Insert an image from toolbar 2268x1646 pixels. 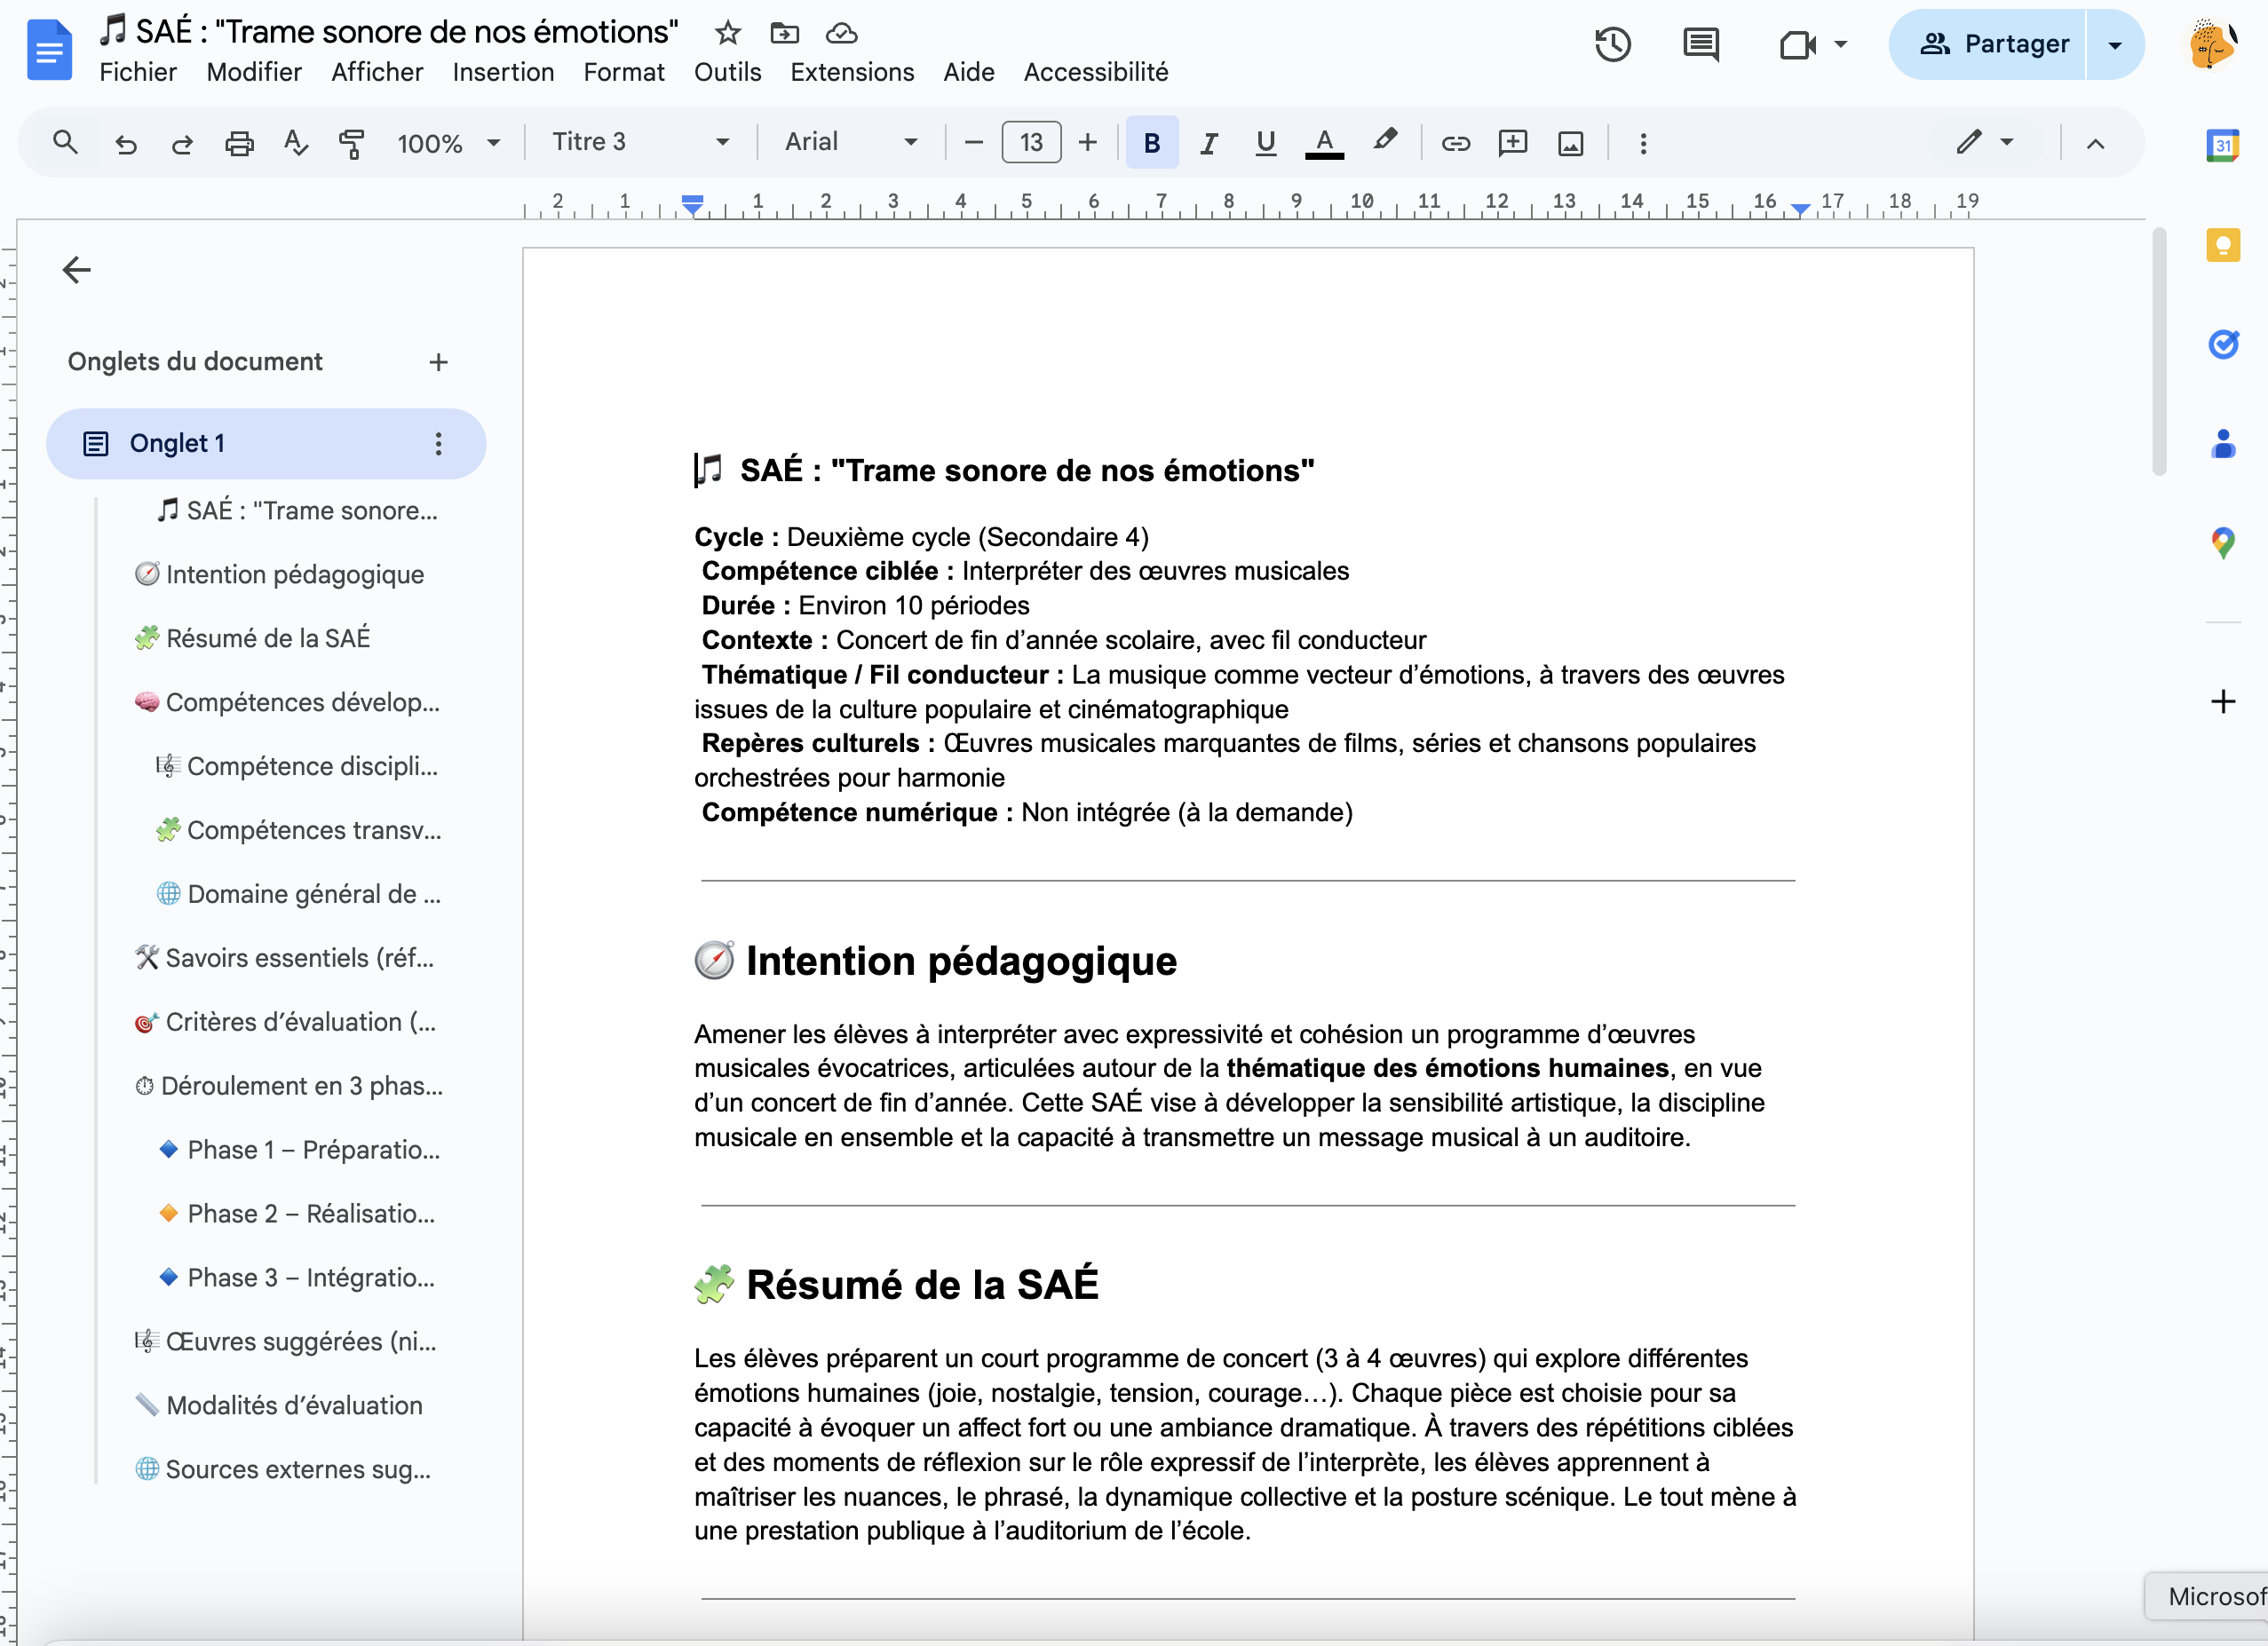1571,143
